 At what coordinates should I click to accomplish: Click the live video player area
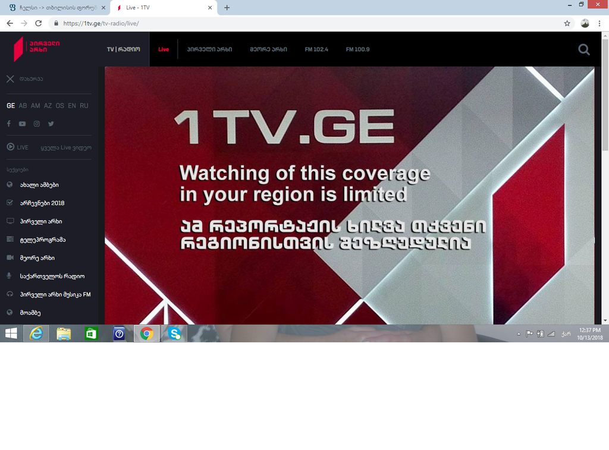(x=349, y=196)
